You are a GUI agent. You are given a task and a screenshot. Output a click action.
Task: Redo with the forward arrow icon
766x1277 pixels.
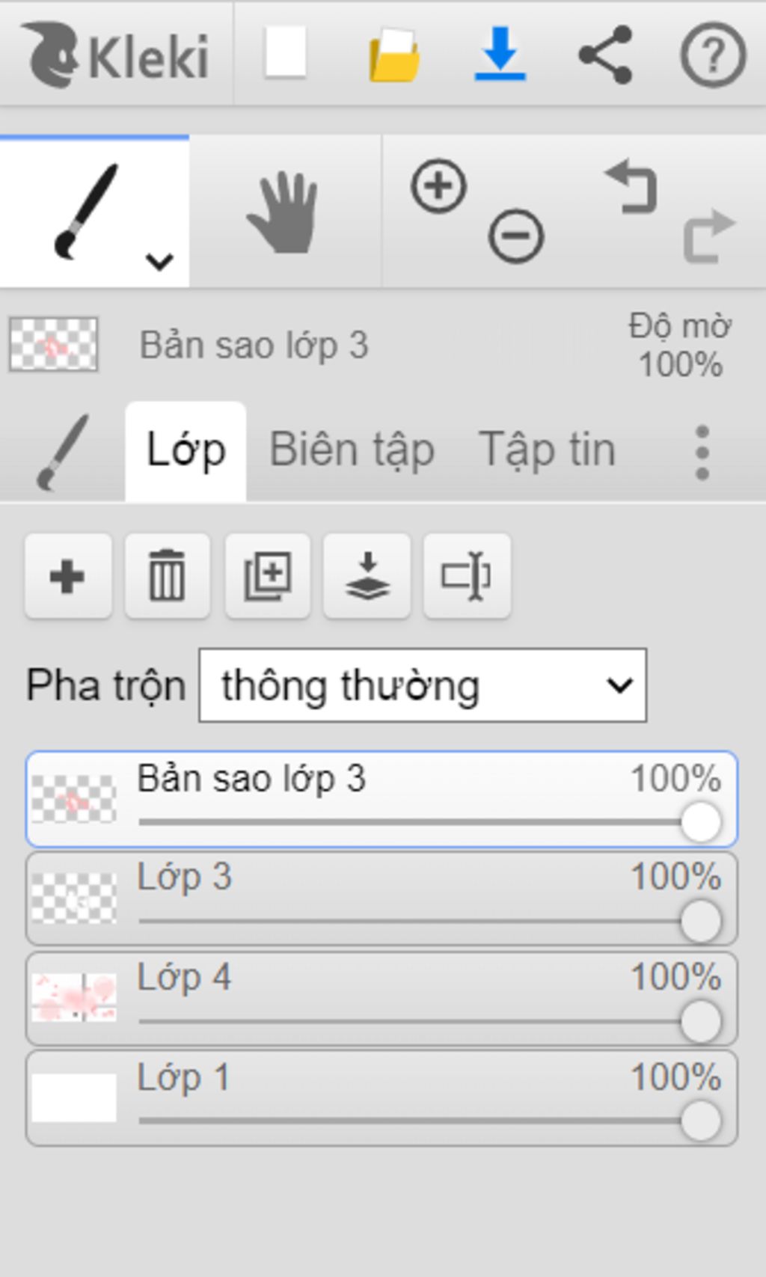[x=709, y=236]
